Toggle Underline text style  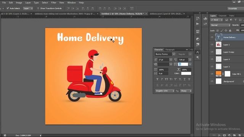pos(185,79)
